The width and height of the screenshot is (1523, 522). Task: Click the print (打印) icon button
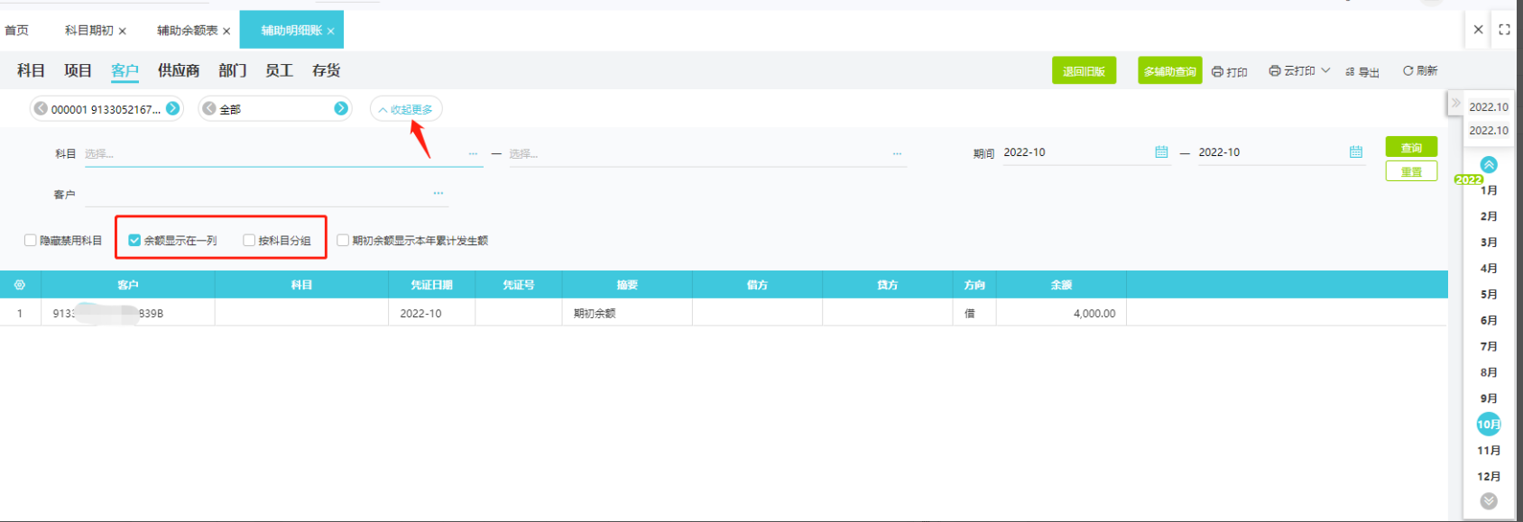point(1218,71)
